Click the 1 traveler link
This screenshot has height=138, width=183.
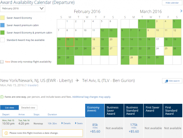pyautogui.click(x=32, y=85)
